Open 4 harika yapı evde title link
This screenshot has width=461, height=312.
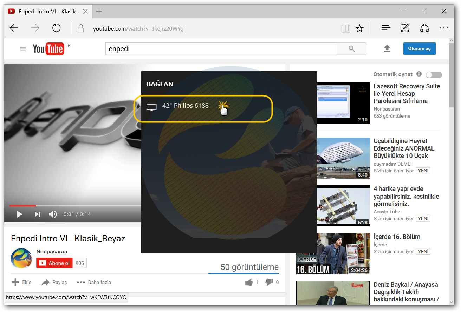407,196
